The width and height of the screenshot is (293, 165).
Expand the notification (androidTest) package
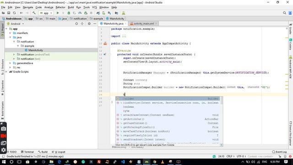tap(14, 55)
